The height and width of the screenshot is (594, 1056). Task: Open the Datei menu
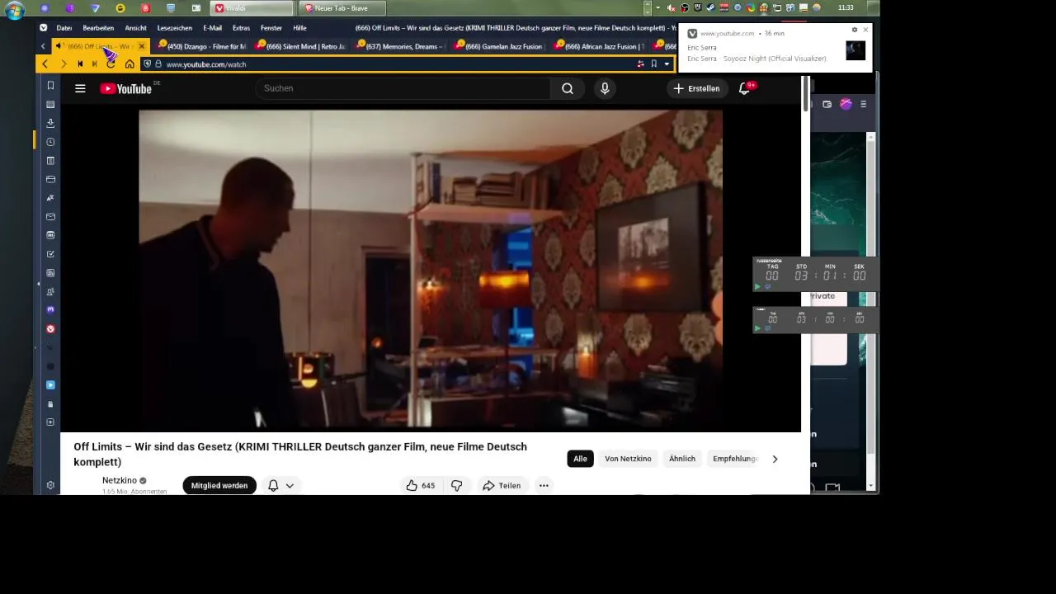click(x=64, y=28)
